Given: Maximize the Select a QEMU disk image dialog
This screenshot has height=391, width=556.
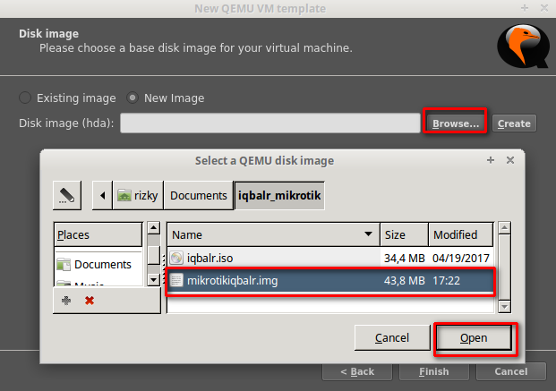Looking at the screenshot, I should tap(491, 160).
